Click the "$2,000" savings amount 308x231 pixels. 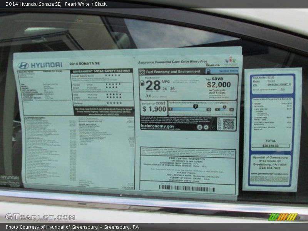click(219, 85)
